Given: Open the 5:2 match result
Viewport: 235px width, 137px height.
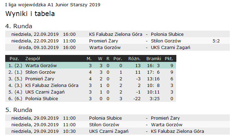Looking at the screenshot, I should pos(216,41).
